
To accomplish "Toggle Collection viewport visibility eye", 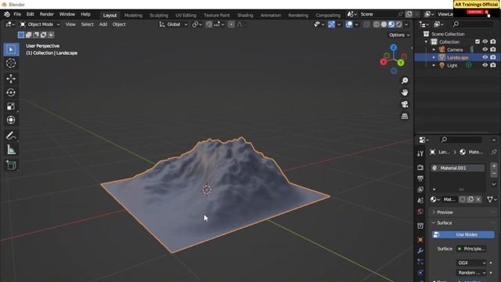I will 485,42.
